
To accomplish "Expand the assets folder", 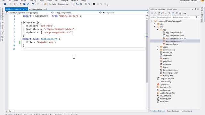I will [x=157, y=47].
